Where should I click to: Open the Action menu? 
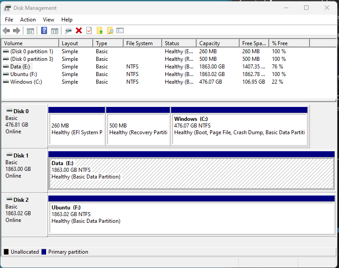point(28,20)
